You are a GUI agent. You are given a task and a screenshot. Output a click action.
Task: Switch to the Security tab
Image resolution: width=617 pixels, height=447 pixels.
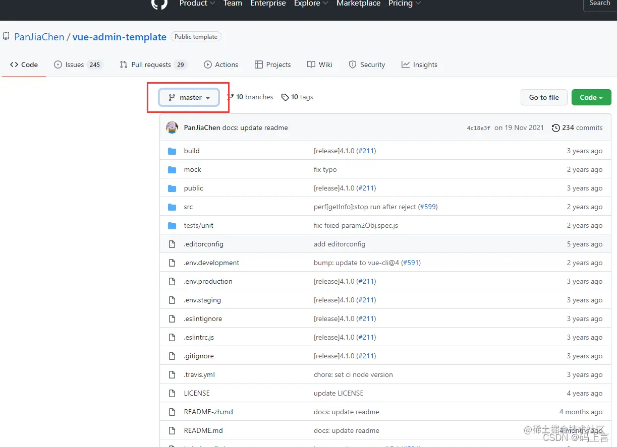click(367, 65)
